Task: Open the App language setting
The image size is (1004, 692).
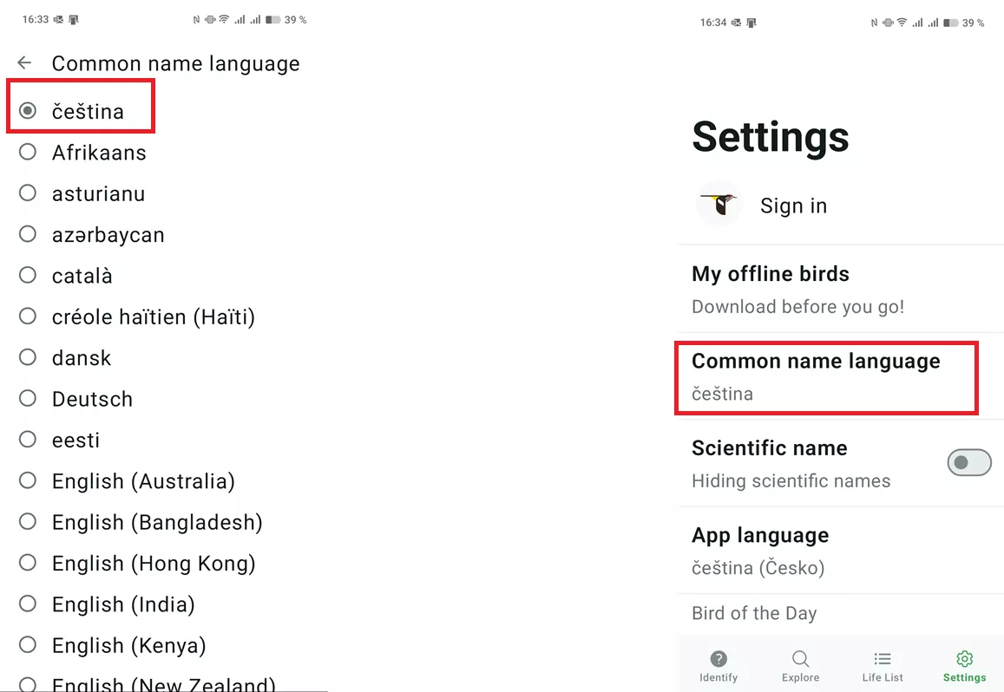Action: 816,551
